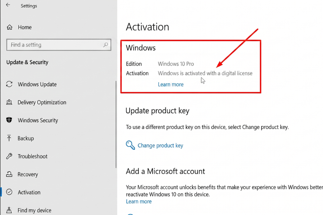Click the search magnifier icon
This screenshot has height=215, width=323.
click(x=106, y=45)
